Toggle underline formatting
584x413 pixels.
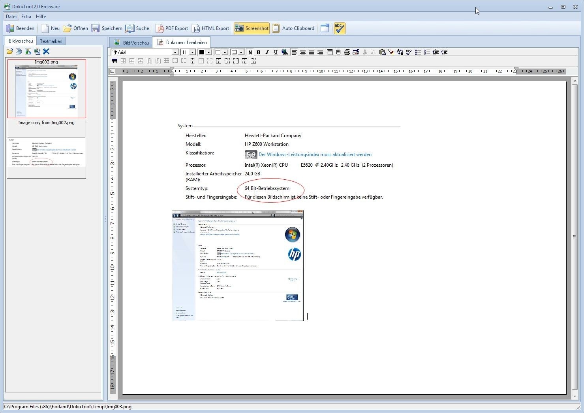[276, 52]
